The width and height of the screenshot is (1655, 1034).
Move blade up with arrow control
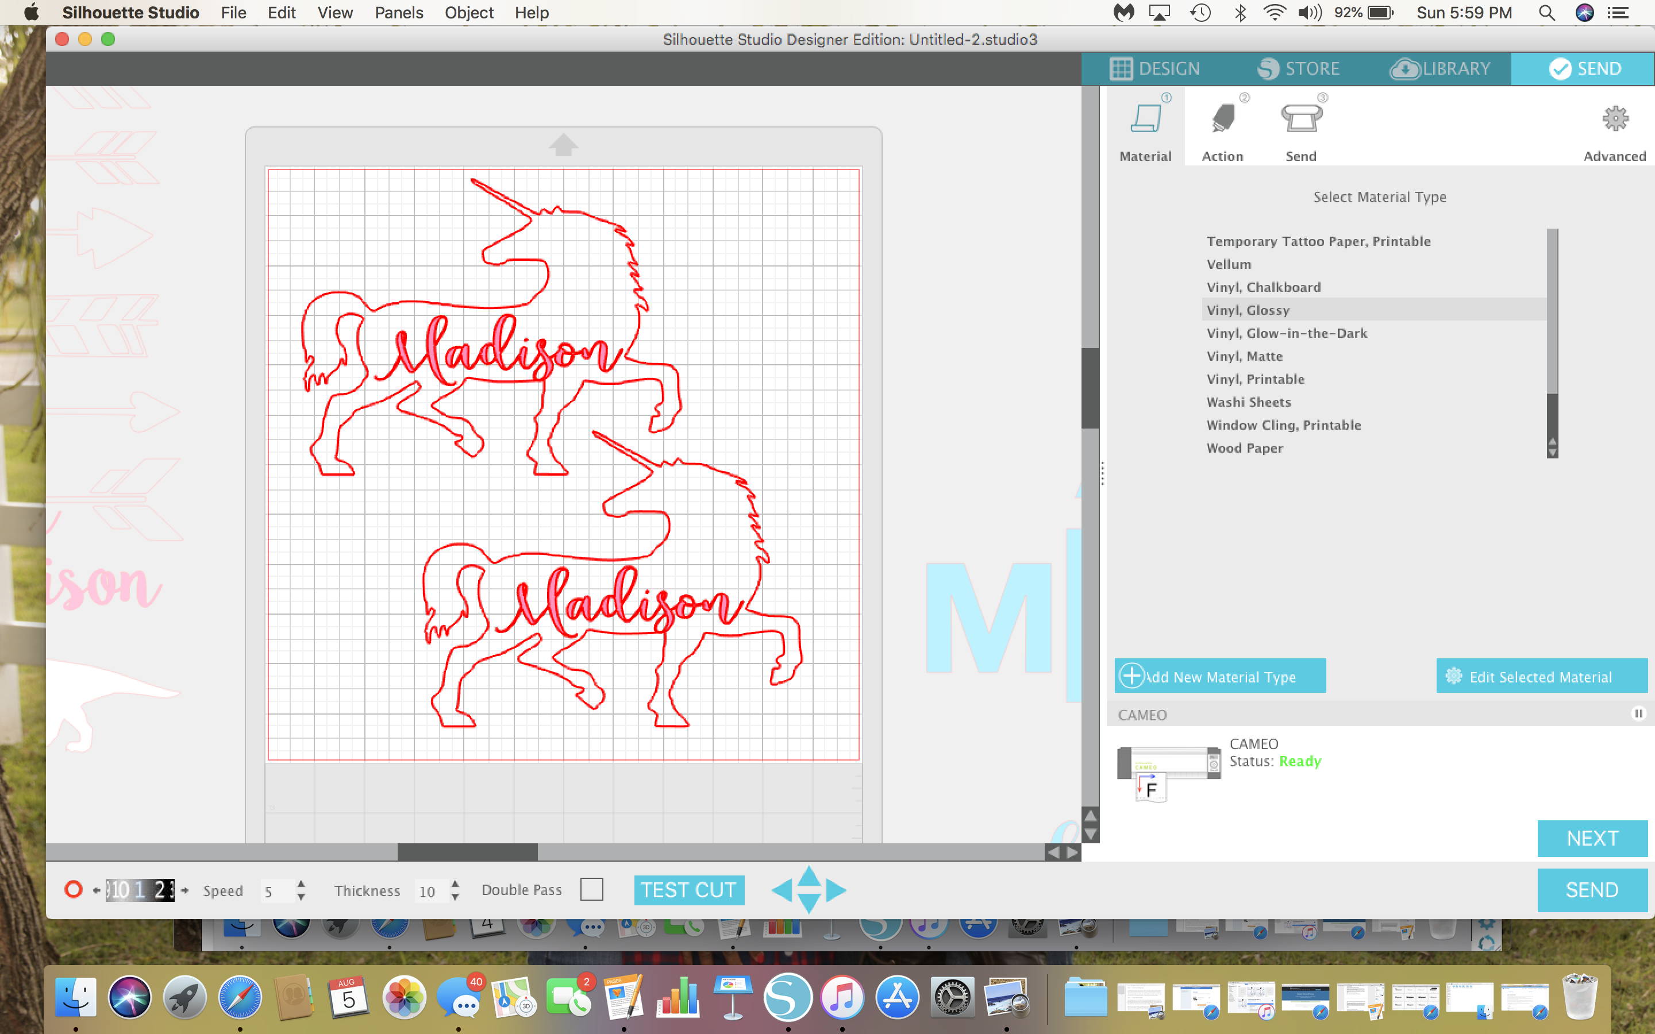pyautogui.click(x=809, y=875)
